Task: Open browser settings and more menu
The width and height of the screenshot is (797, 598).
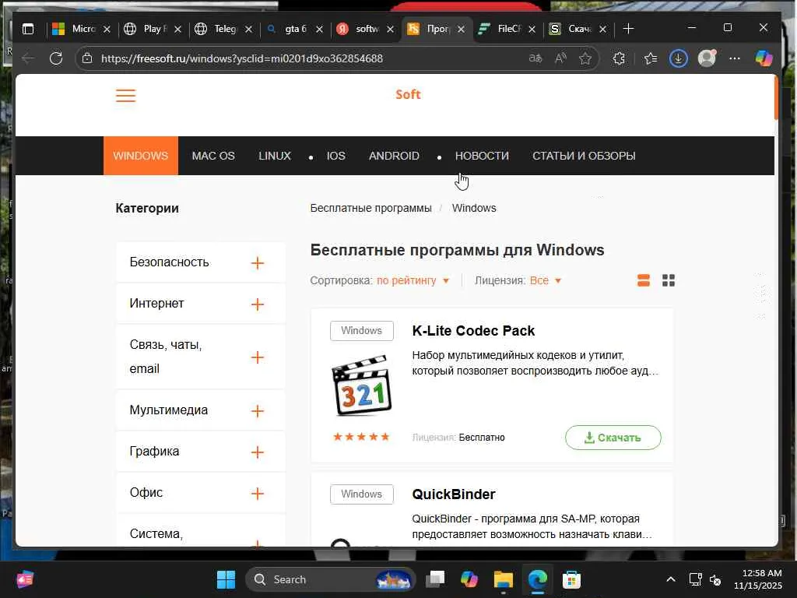Action: point(735,58)
